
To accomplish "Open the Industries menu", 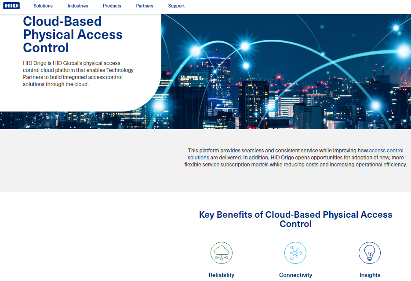I will point(78,6).
